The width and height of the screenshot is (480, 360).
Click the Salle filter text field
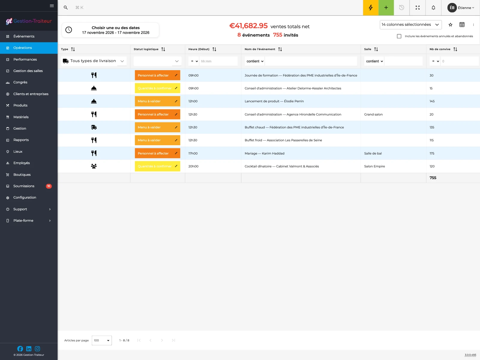point(403,61)
